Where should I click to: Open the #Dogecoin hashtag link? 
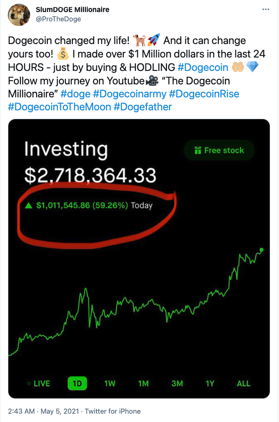click(203, 68)
